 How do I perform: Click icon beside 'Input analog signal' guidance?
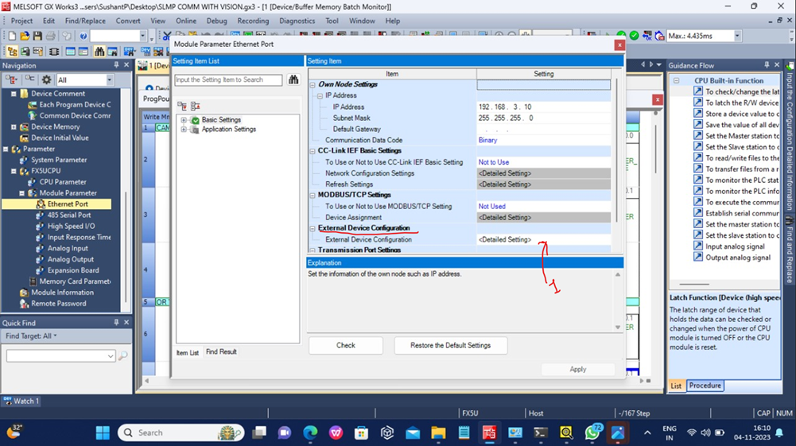(698, 246)
